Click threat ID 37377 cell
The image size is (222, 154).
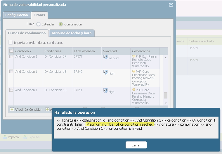click(x=78, y=56)
